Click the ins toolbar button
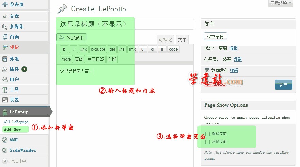 pos(122,49)
